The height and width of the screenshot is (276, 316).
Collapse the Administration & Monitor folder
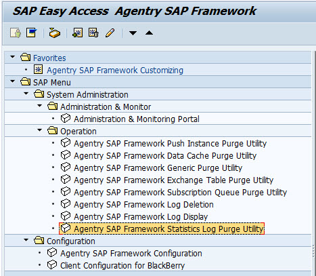click(x=40, y=106)
